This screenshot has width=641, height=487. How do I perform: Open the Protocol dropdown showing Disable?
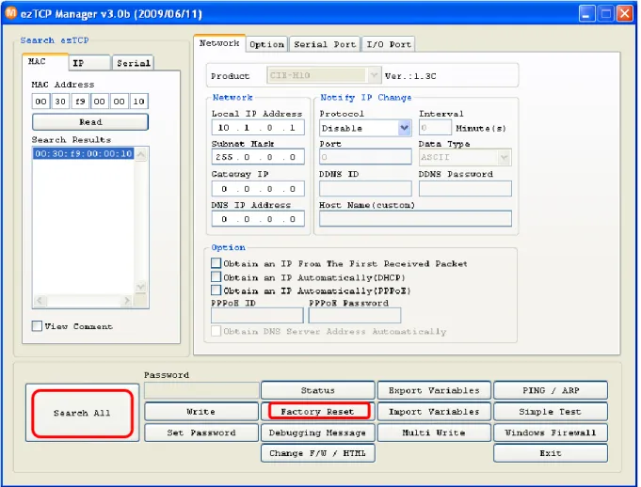(365, 128)
